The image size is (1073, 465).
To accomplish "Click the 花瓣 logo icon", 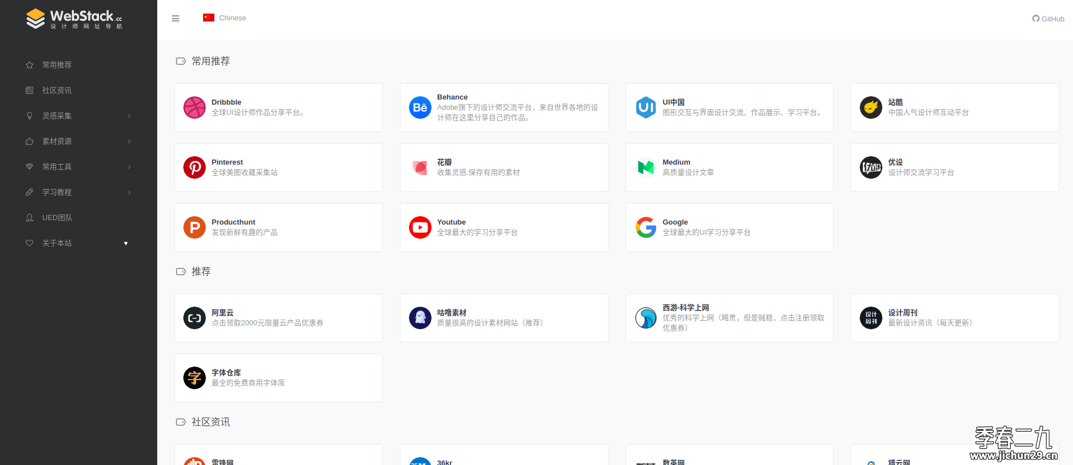I will point(420,167).
